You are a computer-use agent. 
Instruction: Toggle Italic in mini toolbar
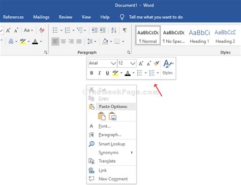coord(100,73)
